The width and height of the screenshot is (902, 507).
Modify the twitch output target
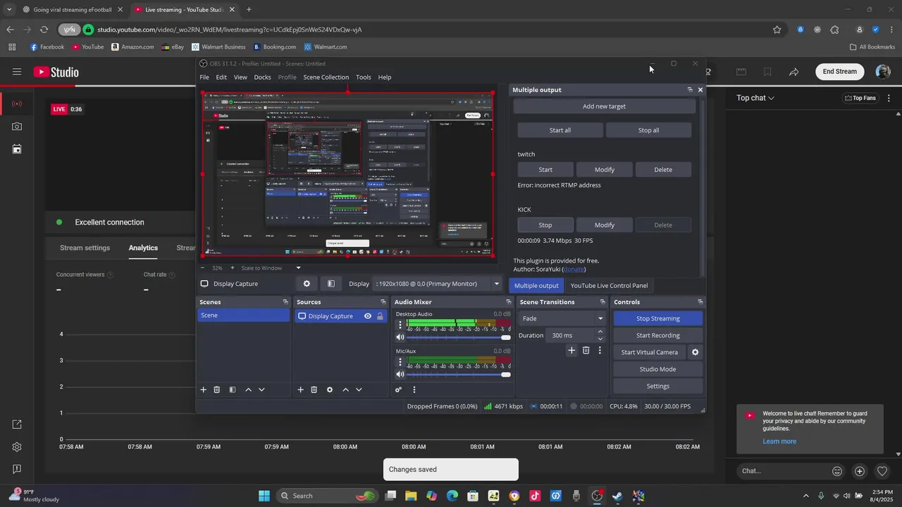coord(605,170)
